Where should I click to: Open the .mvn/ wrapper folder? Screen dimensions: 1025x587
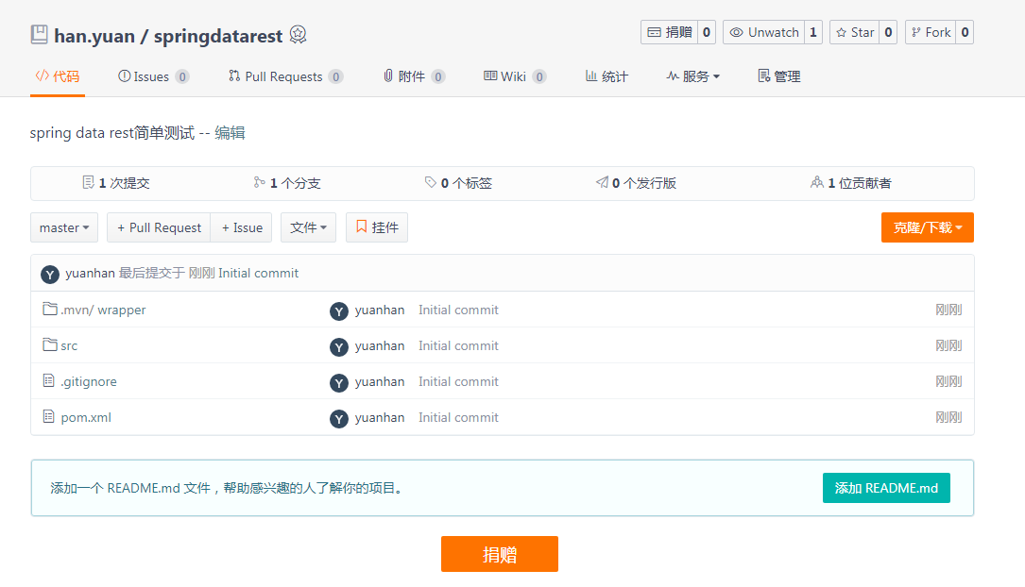tap(103, 310)
